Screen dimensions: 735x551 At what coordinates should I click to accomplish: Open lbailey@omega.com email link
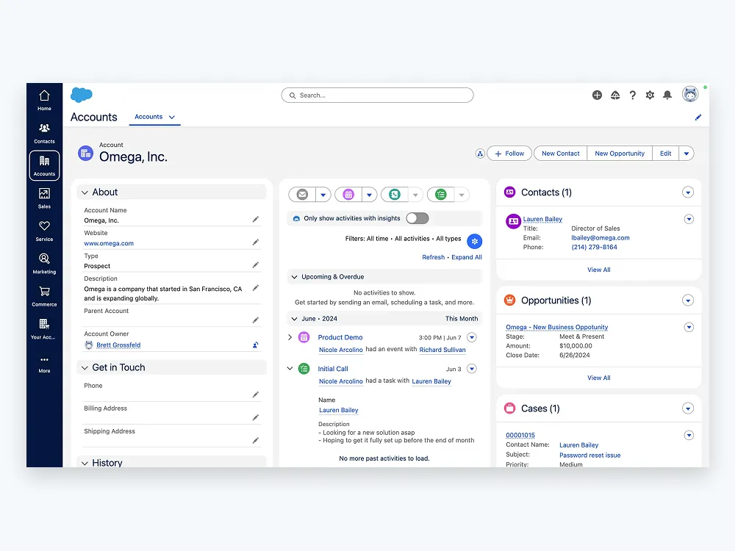[x=600, y=238]
